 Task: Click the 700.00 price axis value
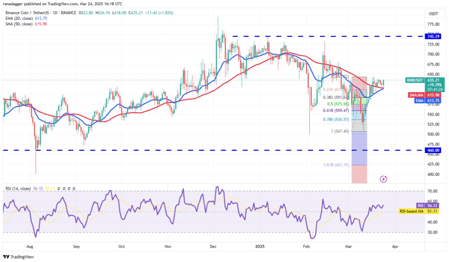[434, 54]
